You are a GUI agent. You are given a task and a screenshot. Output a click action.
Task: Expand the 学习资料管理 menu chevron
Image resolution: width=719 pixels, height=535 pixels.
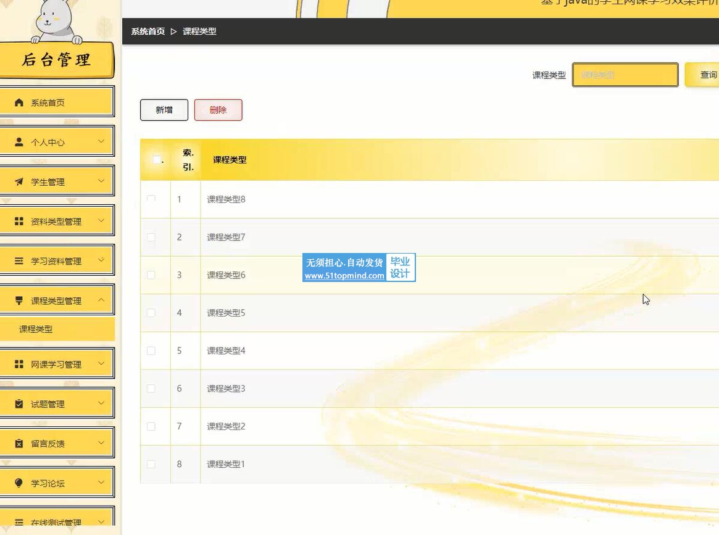101,260
